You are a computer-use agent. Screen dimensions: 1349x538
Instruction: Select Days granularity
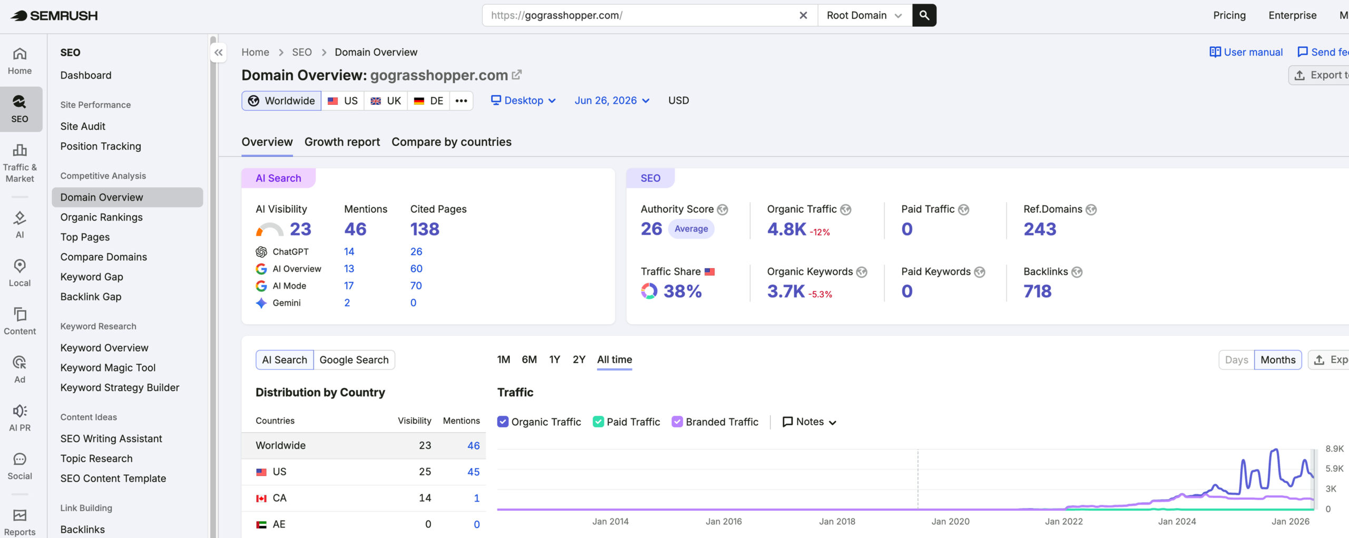(x=1236, y=360)
